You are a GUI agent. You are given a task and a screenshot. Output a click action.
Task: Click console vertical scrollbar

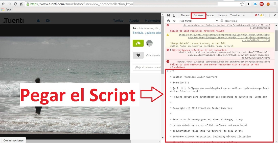click(276, 41)
